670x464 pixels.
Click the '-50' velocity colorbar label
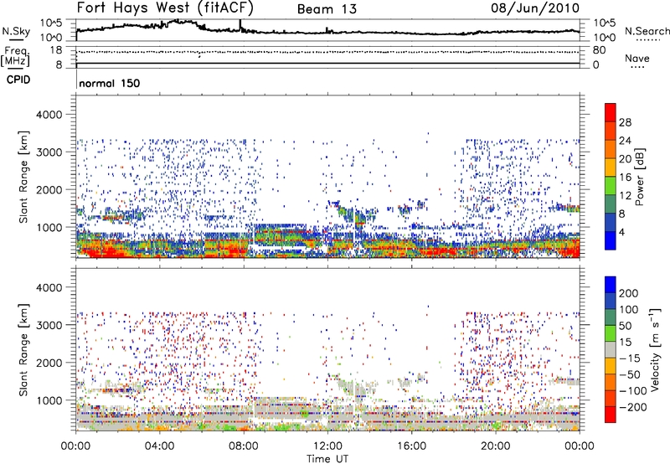coord(630,374)
